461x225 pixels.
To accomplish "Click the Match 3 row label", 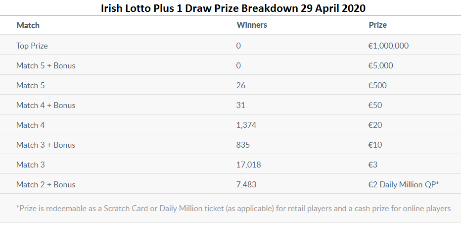I will click(30, 165).
